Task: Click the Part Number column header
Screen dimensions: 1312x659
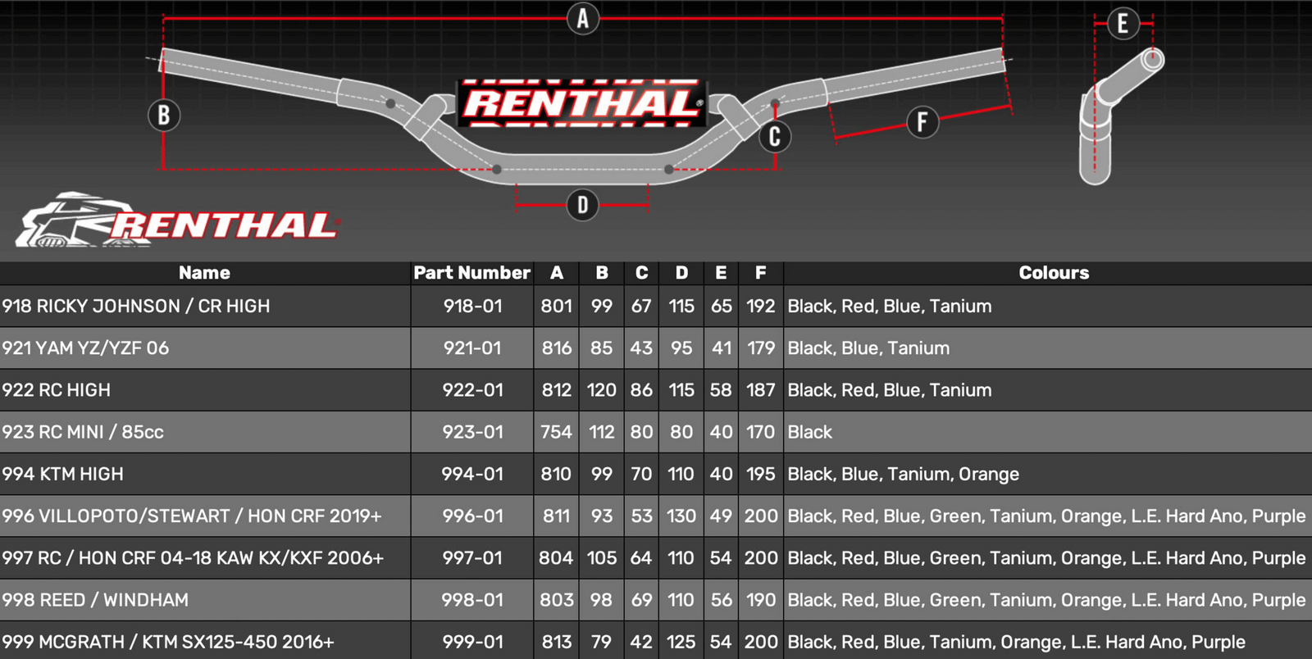Action: 471,273
